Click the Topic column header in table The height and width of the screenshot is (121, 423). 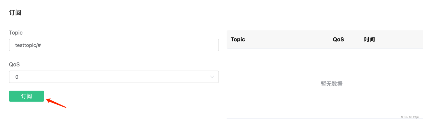(238, 39)
